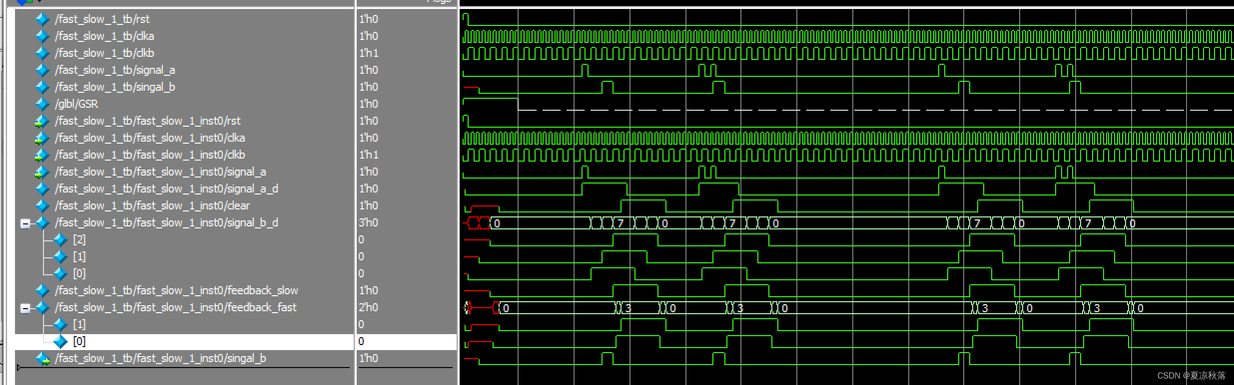This screenshot has height=385, width=1234.
Task: Click the bit [1] icon under signal_b_d
Action: click(60, 257)
